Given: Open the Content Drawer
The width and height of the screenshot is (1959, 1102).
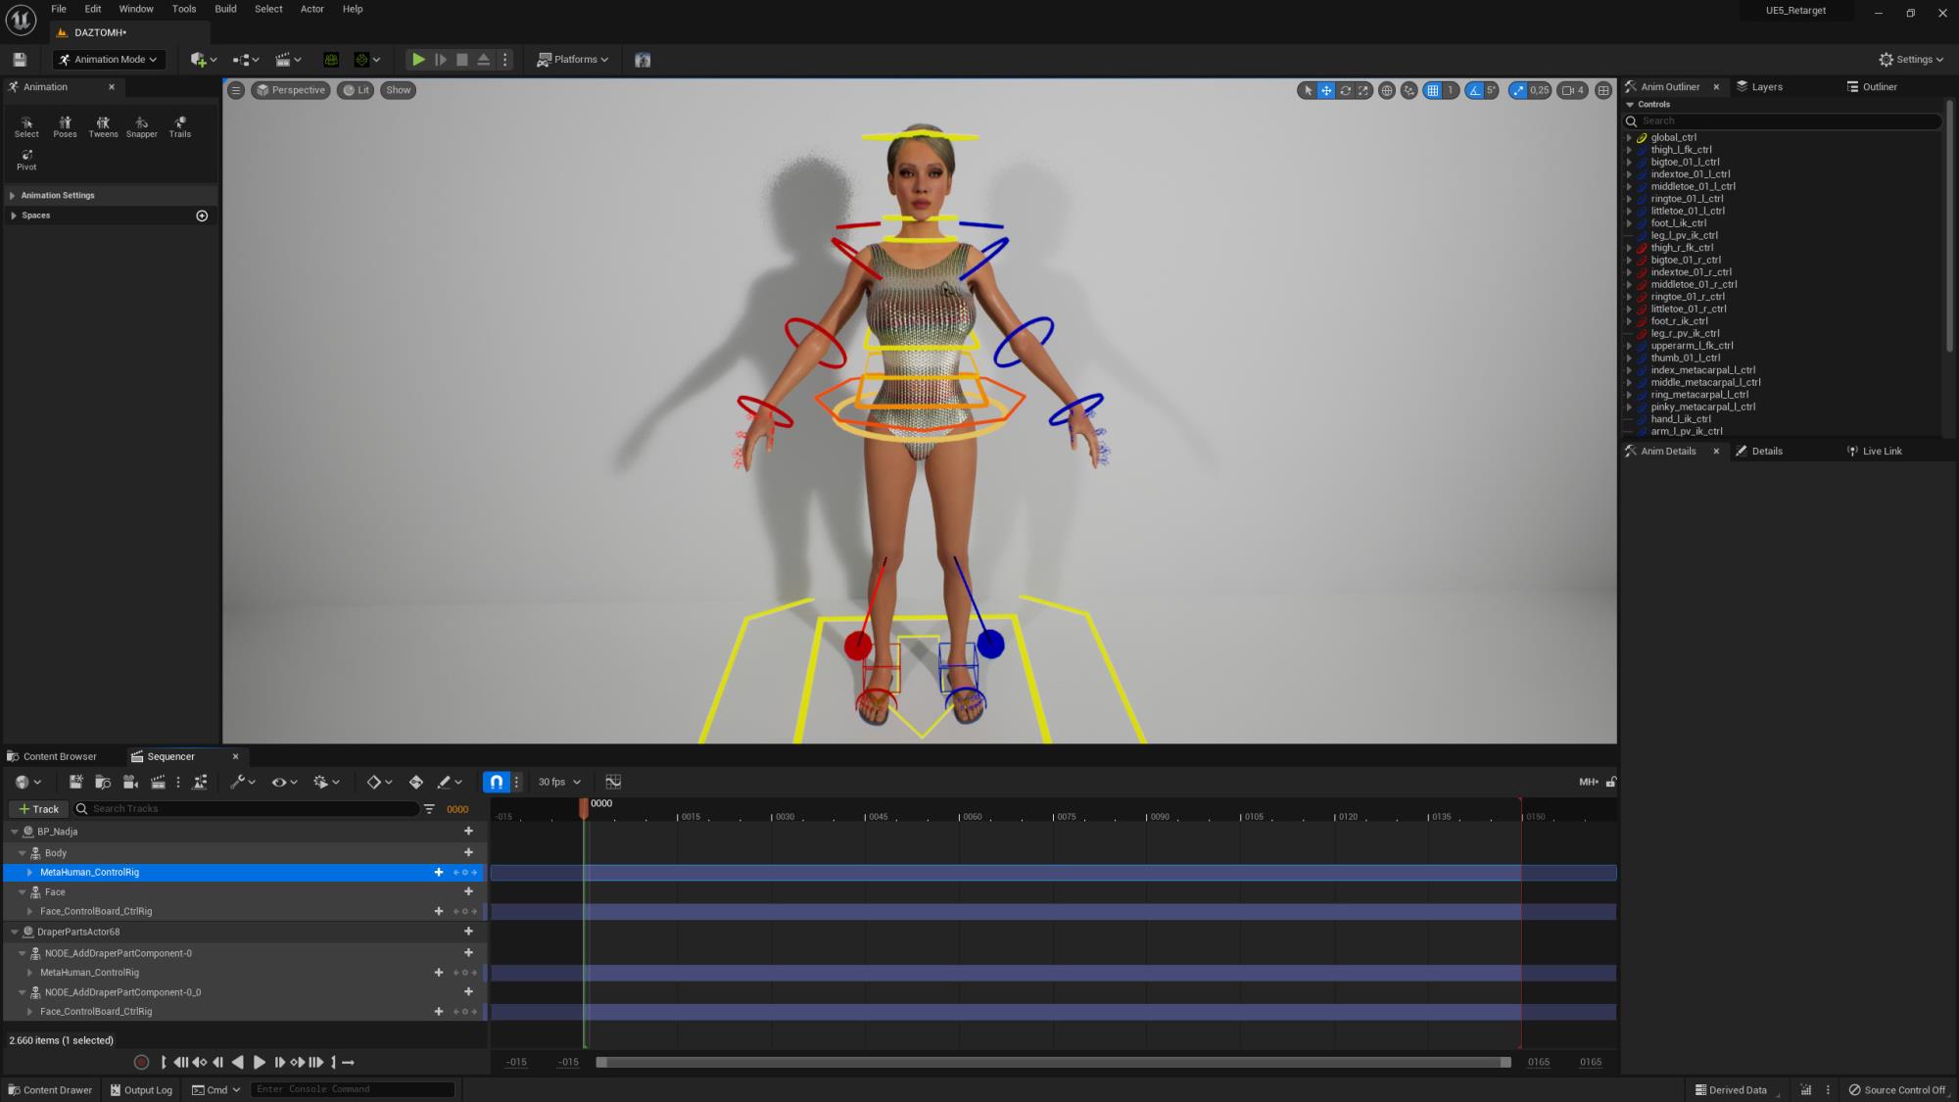Looking at the screenshot, I should tap(50, 1090).
